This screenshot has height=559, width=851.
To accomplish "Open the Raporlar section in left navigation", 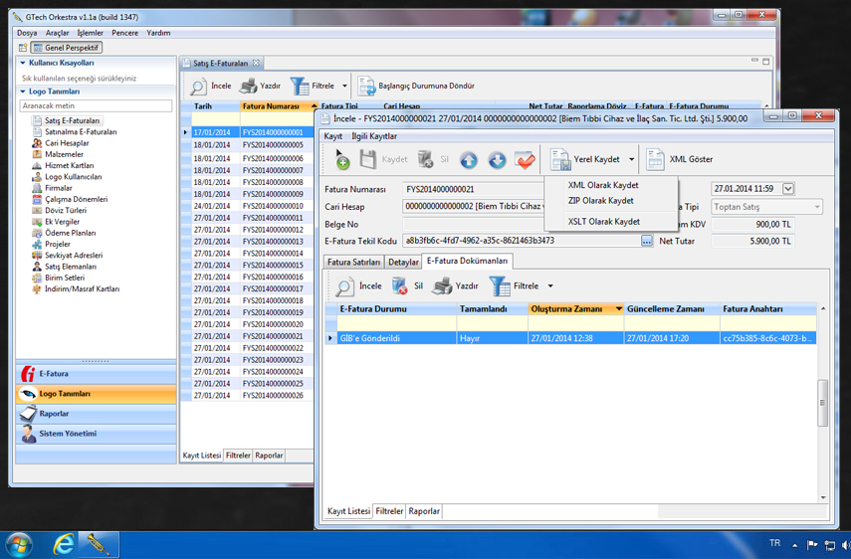I will pos(54,414).
